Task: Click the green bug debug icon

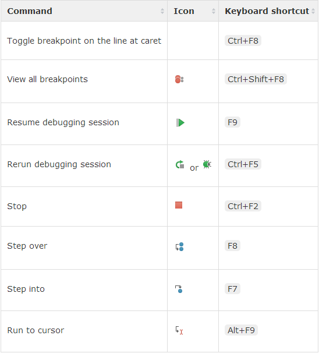Action: tap(207, 164)
